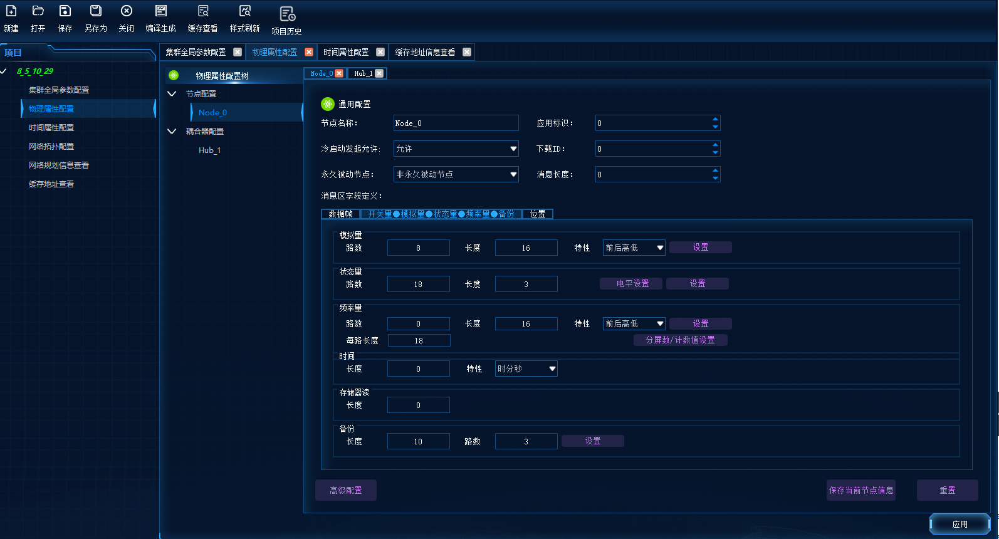This screenshot has width=999, height=539.
Task: Open a project with the 打开 icon
Action: click(38, 11)
